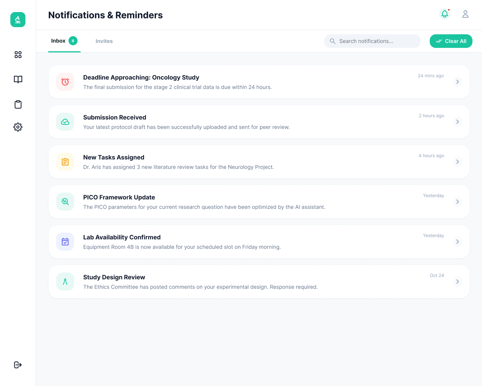Viewport: 482px width, 386px height.
Task: Open the notification bell icon
Action: (445, 14)
